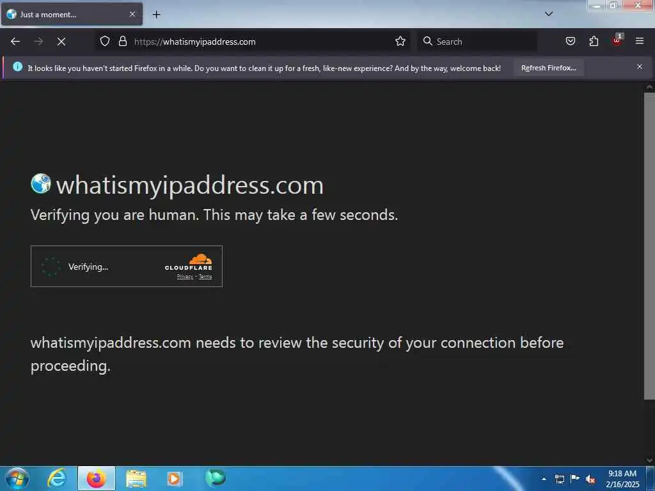The height and width of the screenshot is (491, 655).
Task: Open the Windows Start menu
Action: (x=17, y=478)
